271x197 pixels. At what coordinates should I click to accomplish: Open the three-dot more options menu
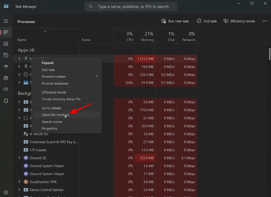(265, 21)
